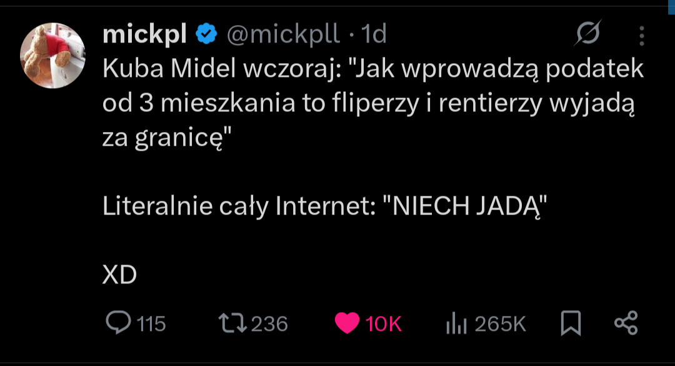Click the share icon
675x366 pixels.
point(626,323)
